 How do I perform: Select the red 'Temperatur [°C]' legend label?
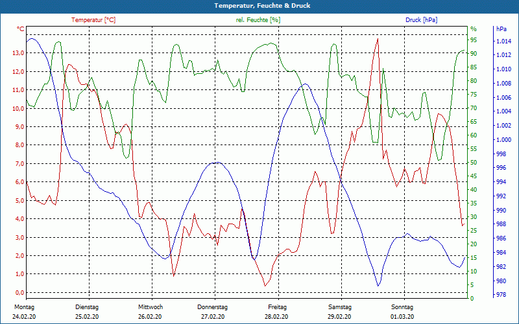coord(93,20)
